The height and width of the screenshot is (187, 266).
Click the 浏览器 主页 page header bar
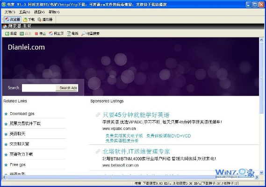click(133, 26)
